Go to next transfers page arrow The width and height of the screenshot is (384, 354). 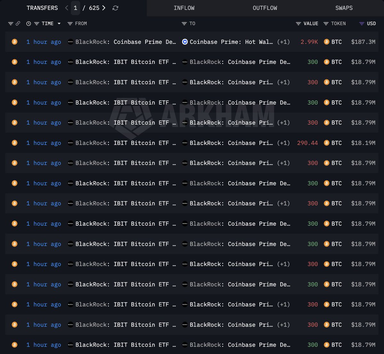[104, 8]
